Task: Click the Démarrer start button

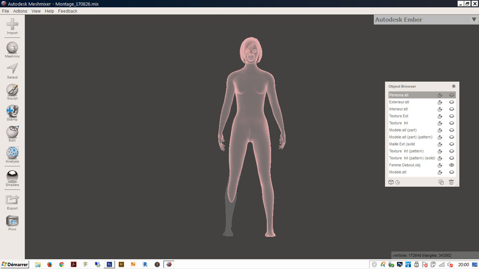Action: (x=15, y=264)
